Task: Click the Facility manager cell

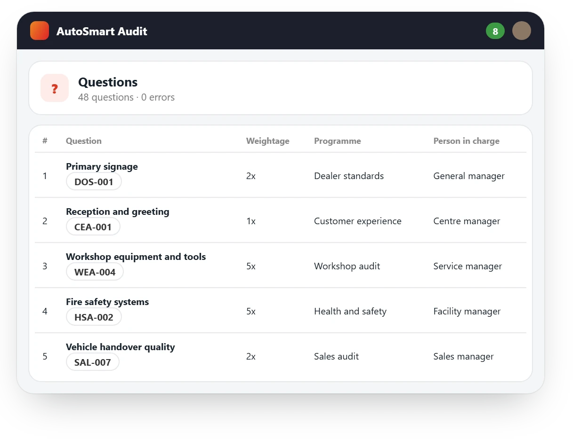Action: (467, 311)
